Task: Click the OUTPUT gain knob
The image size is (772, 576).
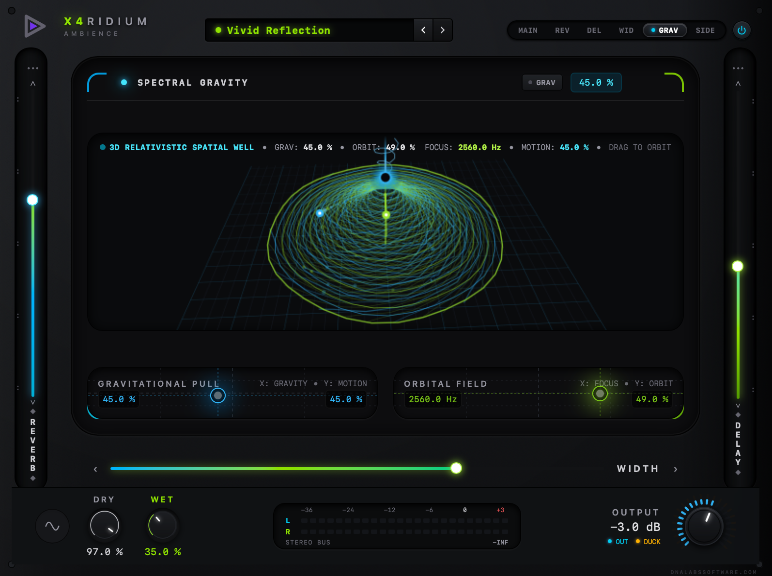Action: point(704,526)
